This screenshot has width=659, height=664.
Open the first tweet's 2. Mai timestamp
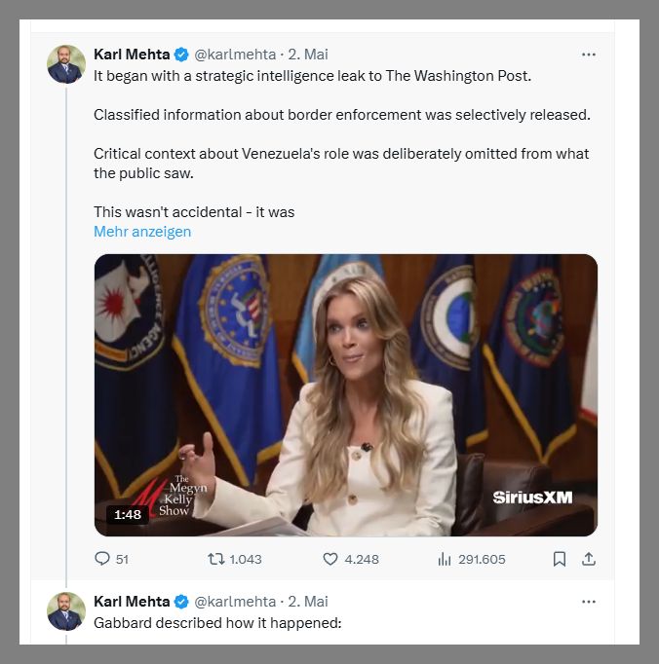(308, 55)
